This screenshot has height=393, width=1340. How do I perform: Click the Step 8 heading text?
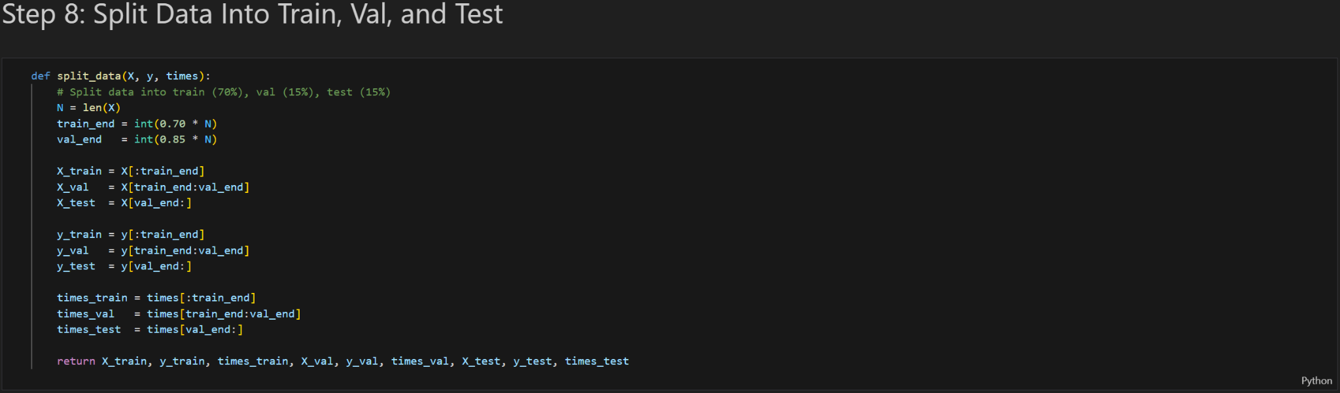(x=252, y=14)
